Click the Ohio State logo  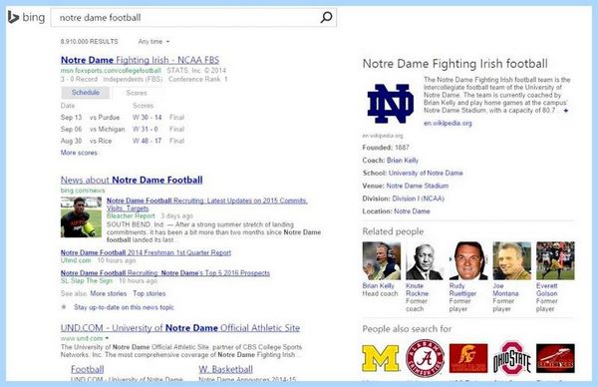pos(512,358)
